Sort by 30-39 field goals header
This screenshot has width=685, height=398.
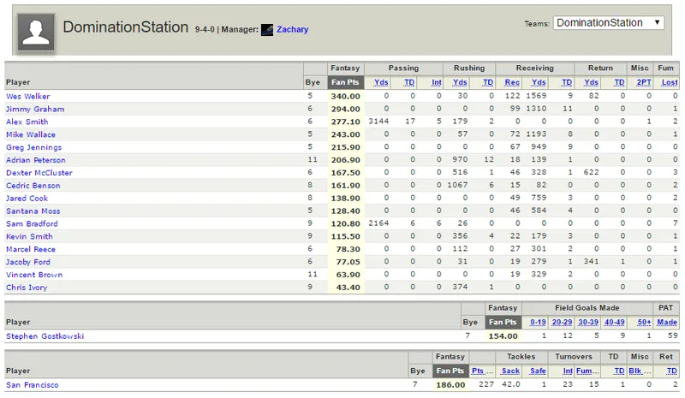588,322
